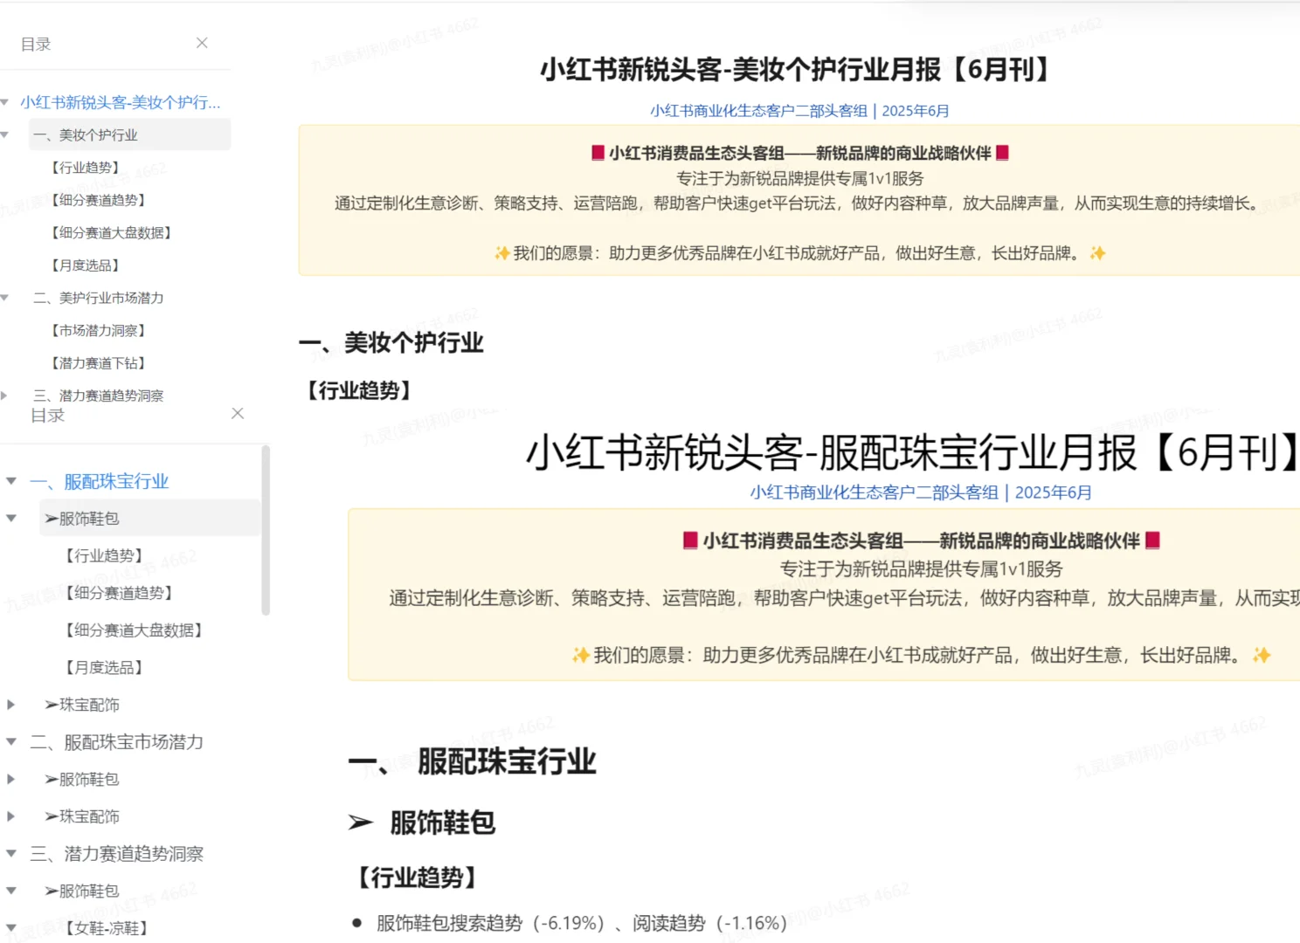The image size is (1300, 943).
Task: Open the 【月度选品】 outline entry
Action: click(86, 265)
